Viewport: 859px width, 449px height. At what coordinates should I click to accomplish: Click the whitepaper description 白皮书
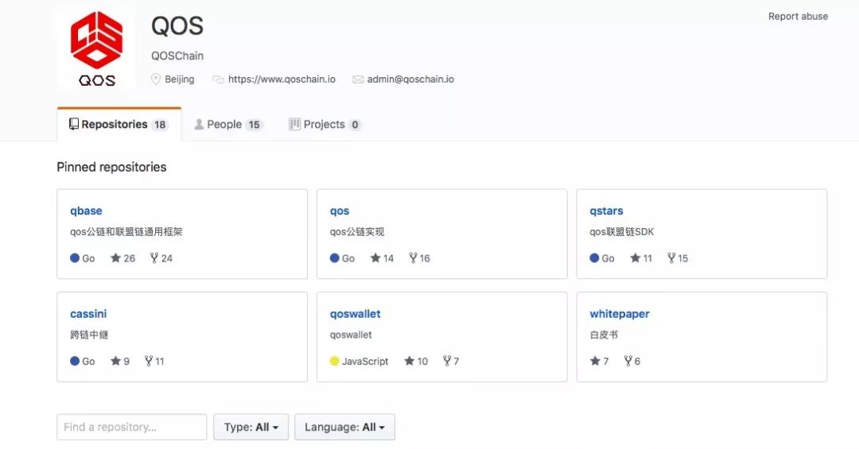[x=604, y=335]
